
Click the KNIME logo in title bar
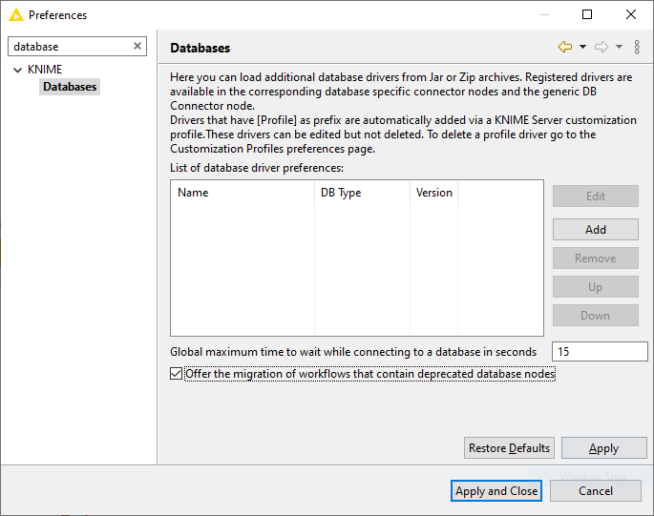point(16,15)
